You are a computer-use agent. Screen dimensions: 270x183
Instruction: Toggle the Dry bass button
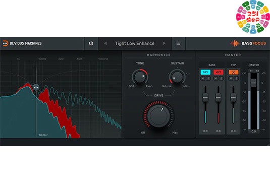[205, 72]
